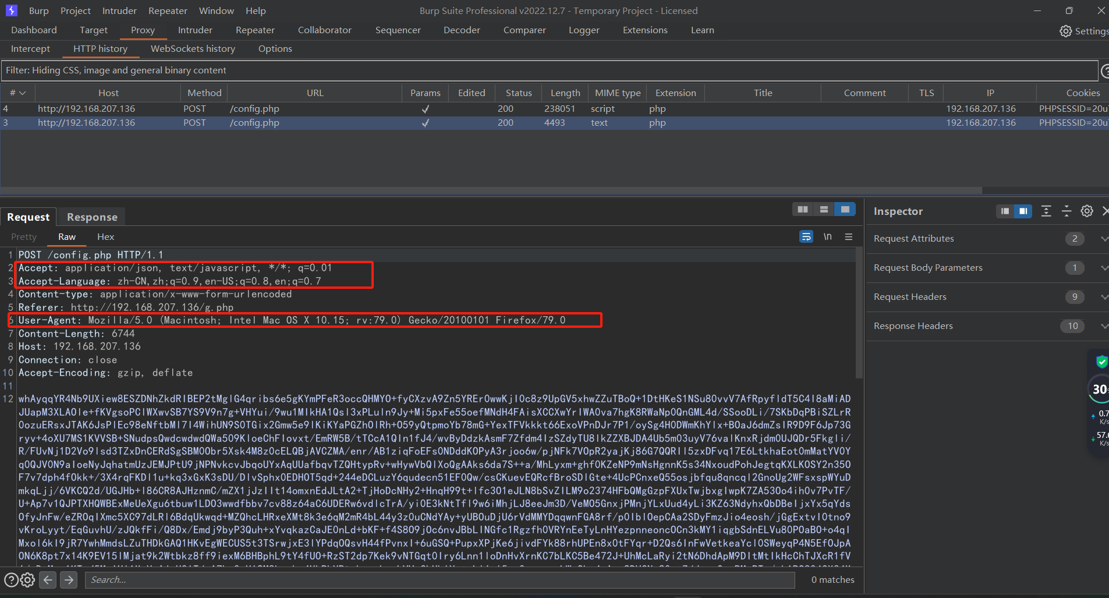
Task: Expand Request Headers section
Action: click(x=1104, y=297)
